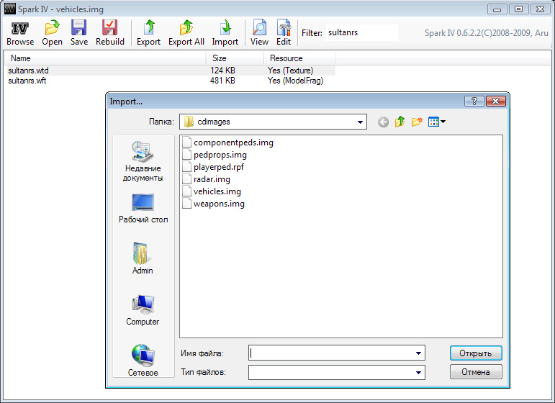Click the Edit toolbar icon
555x403 pixels.
284,29
